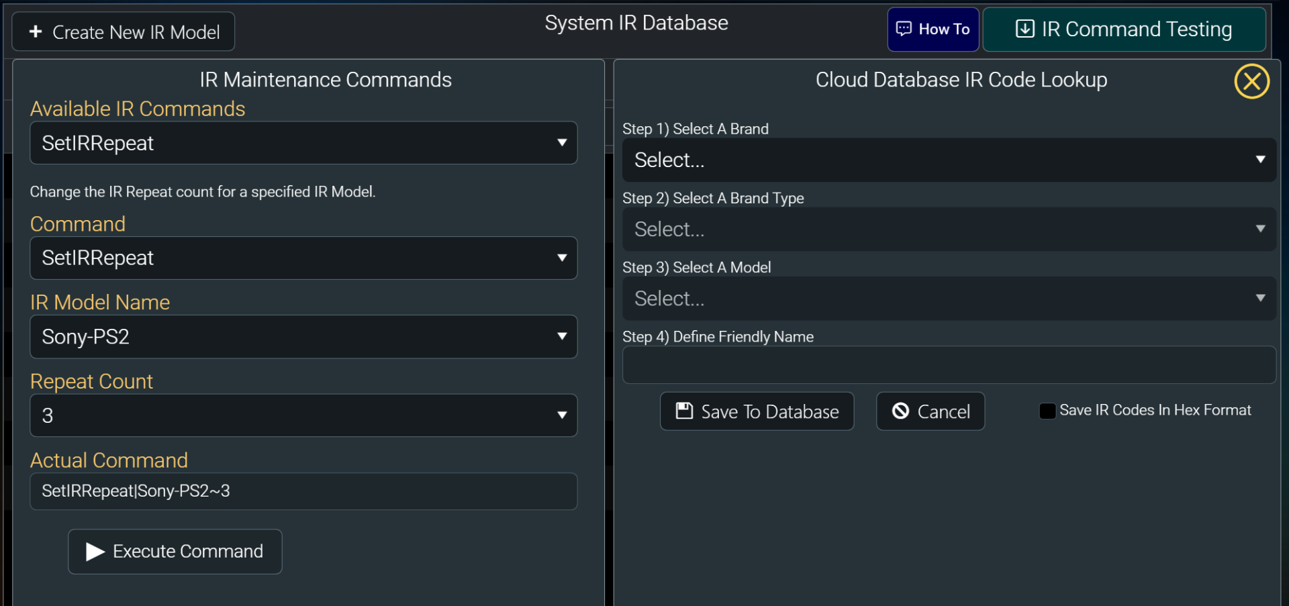Click the 'IR Model Name' label
This screenshot has height=606, width=1289.
100,302
